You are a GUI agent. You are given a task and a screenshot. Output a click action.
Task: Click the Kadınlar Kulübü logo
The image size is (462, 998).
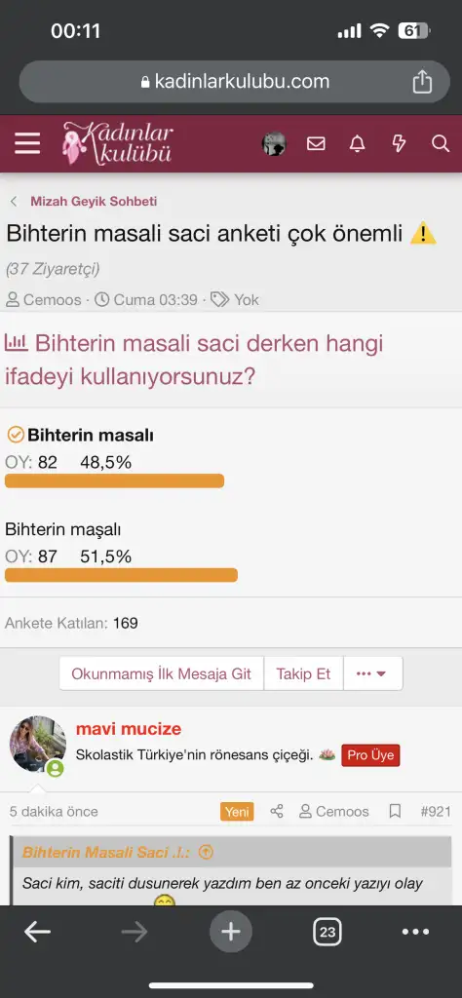coord(118,143)
